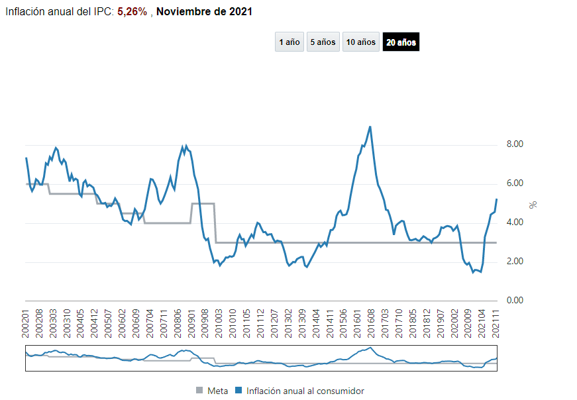
Task: Click the 202111 x-axis date label
Action: (x=496, y=323)
